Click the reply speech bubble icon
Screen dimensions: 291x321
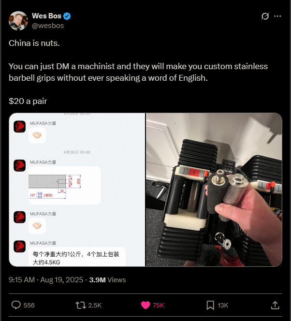click(x=16, y=305)
